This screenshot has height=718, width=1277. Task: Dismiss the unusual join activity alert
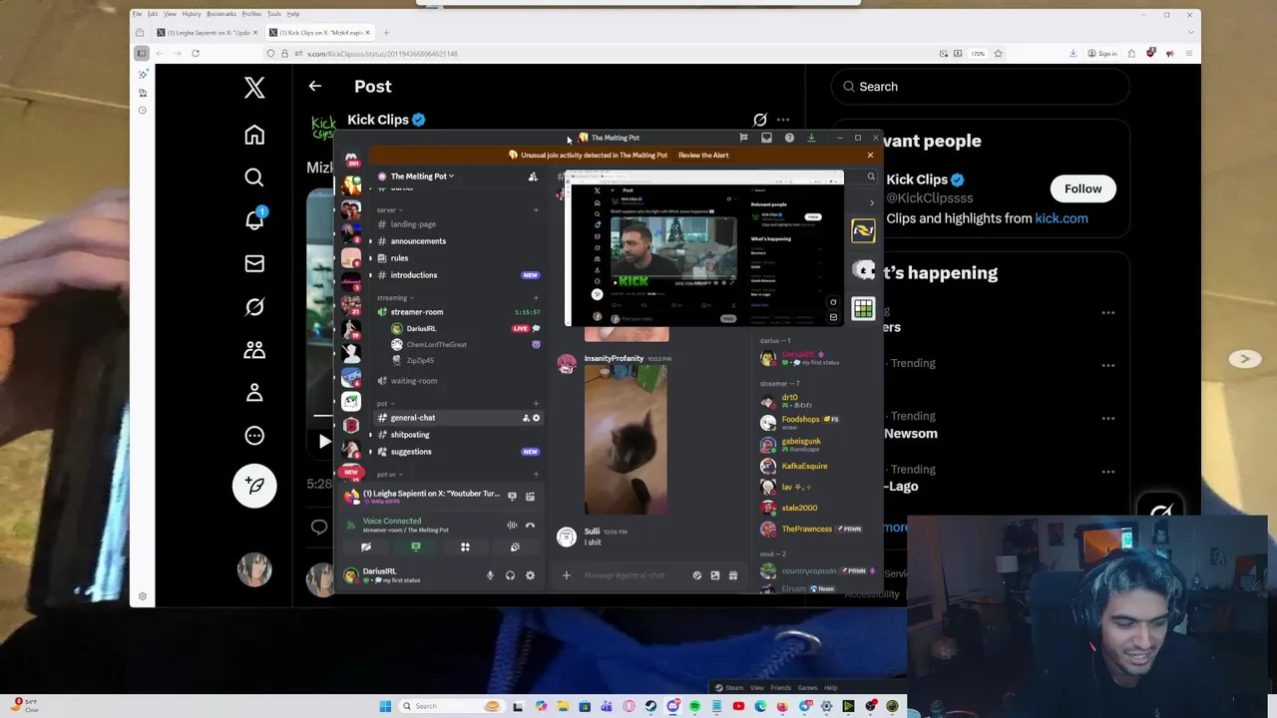pyautogui.click(x=870, y=155)
